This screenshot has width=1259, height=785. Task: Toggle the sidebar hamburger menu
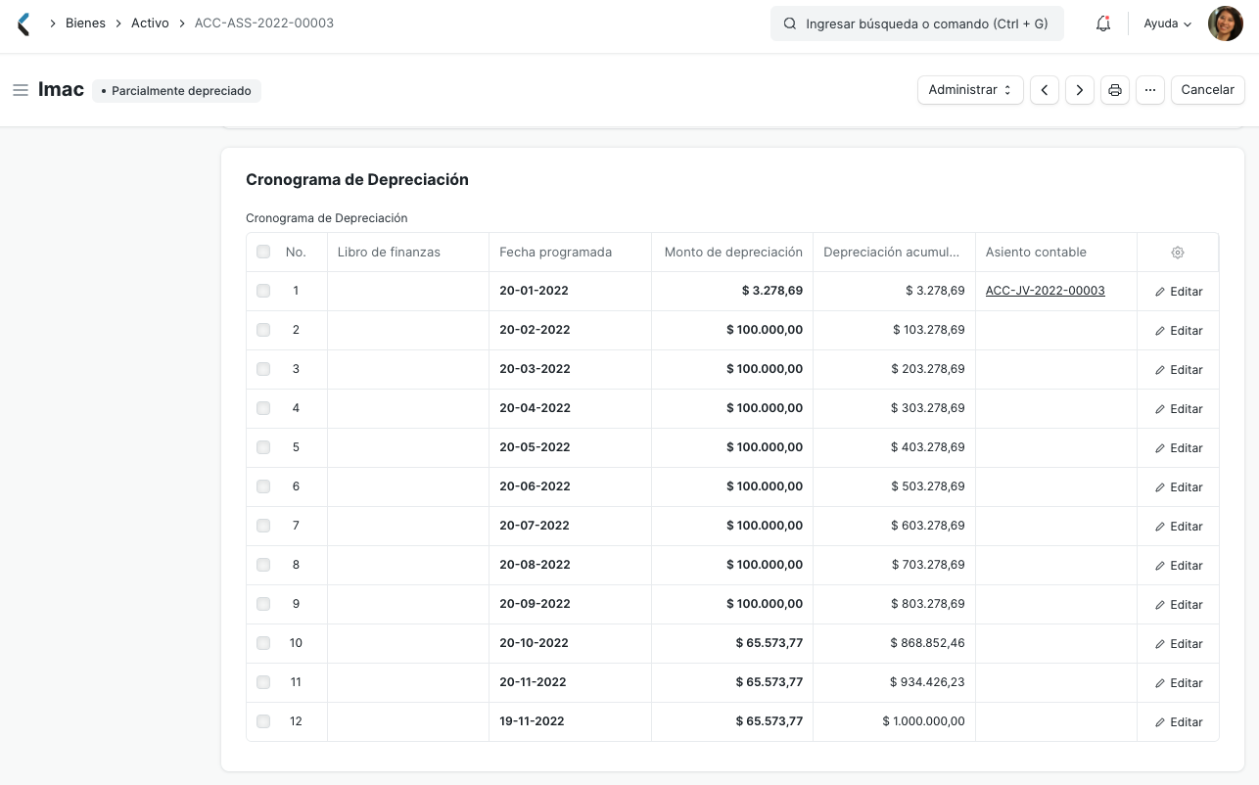tap(20, 90)
